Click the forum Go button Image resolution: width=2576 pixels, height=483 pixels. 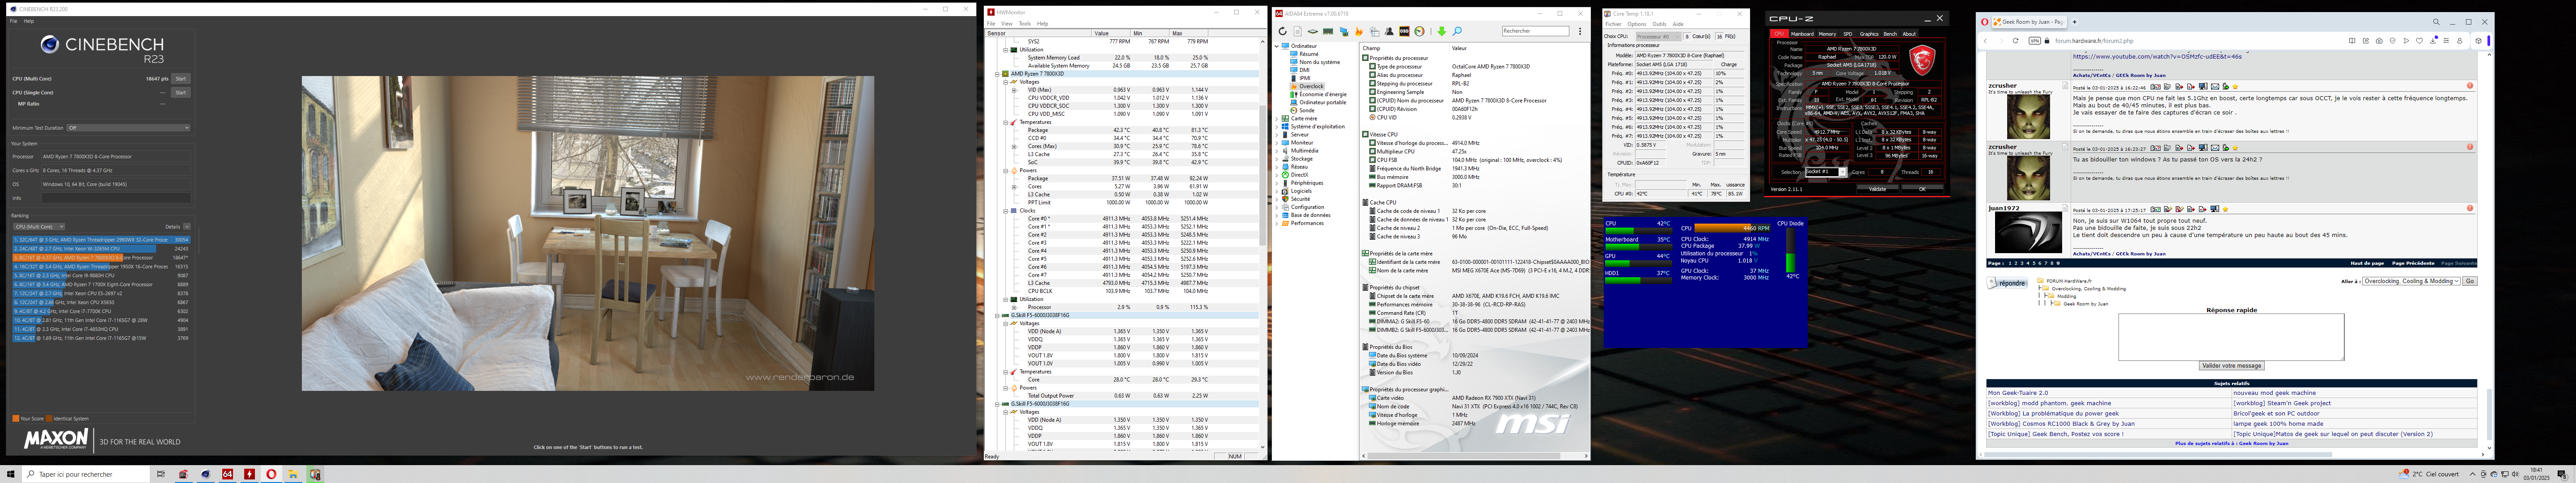(x=2469, y=281)
